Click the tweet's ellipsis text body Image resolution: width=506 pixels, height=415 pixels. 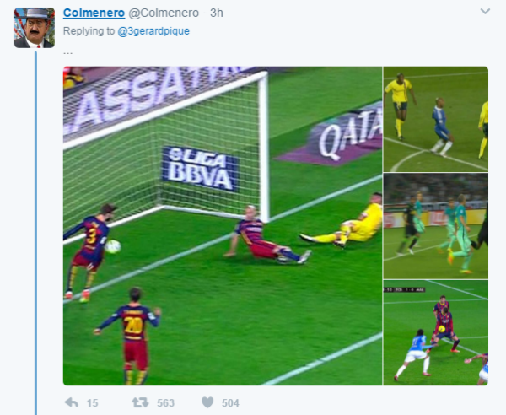(67, 53)
